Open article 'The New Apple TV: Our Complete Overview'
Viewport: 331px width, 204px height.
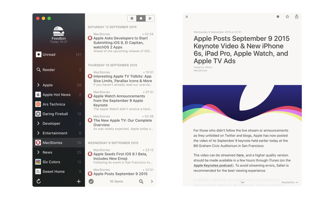coord(121,123)
